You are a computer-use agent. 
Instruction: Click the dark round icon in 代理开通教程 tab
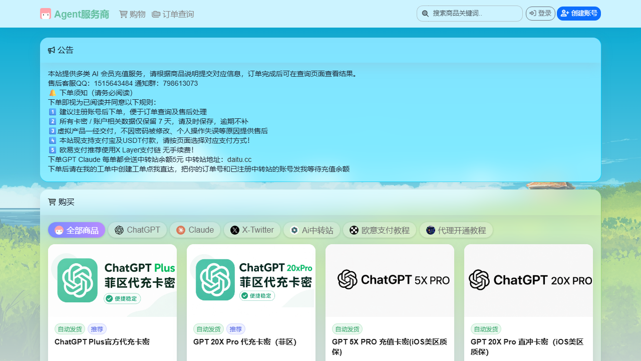(x=431, y=230)
